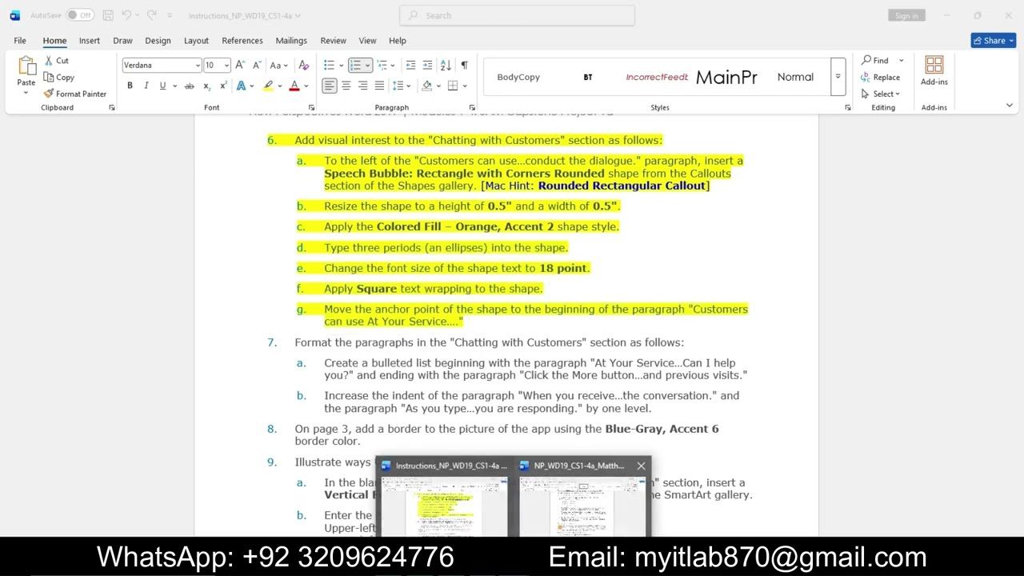The height and width of the screenshot is (576, 1024).
Task: Close the taskbar preview with X
Action: pos(641,466)
